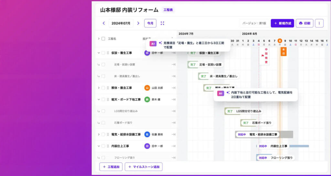The width and height of the screenshot is (331, 176).
Task: Toggle the select-all checkbox in header
Action: (103, 39)
